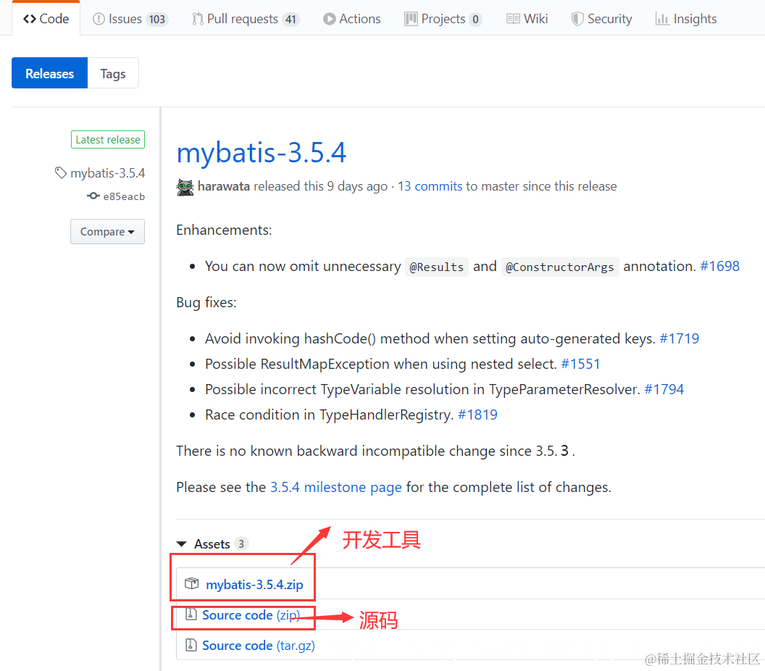Click the Latest release badge

[x=108, y=140]
